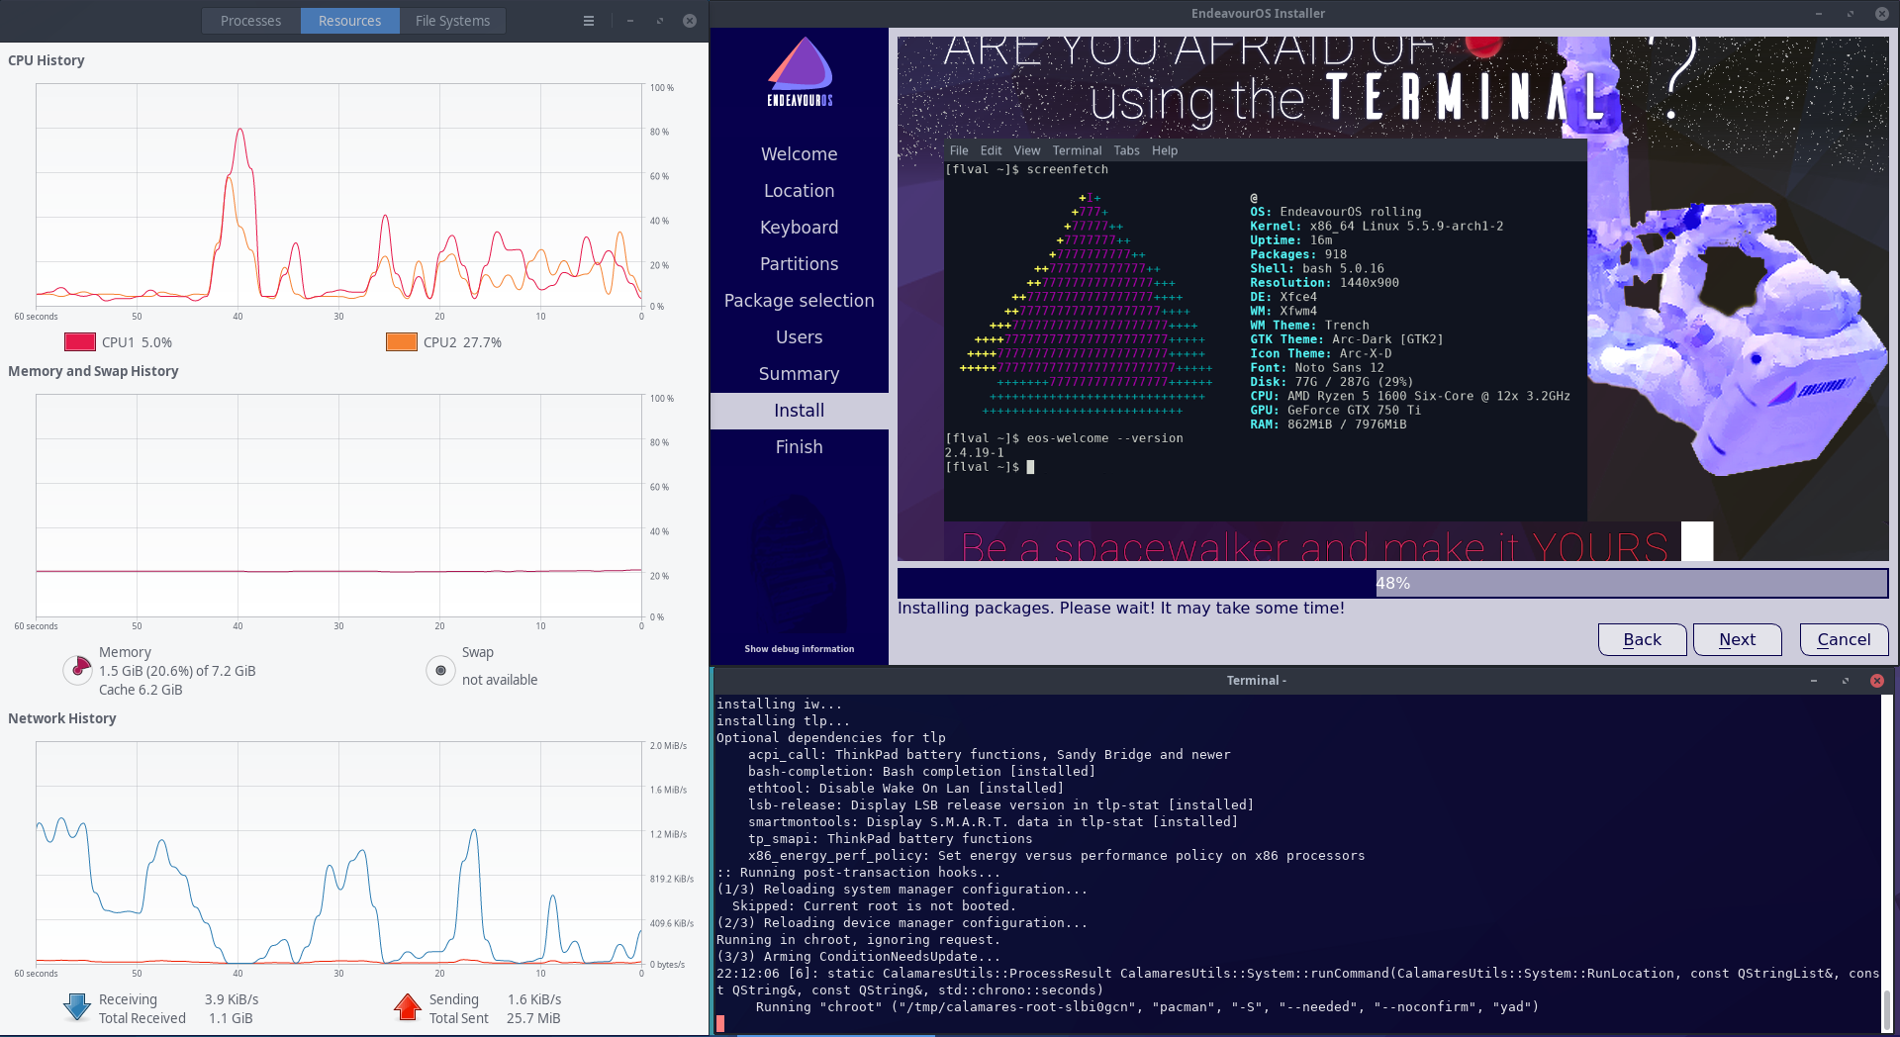The width and height of the screenshot is (1900, 1037).
Task: Click the CPU History heading
Action: pos(47,60)
